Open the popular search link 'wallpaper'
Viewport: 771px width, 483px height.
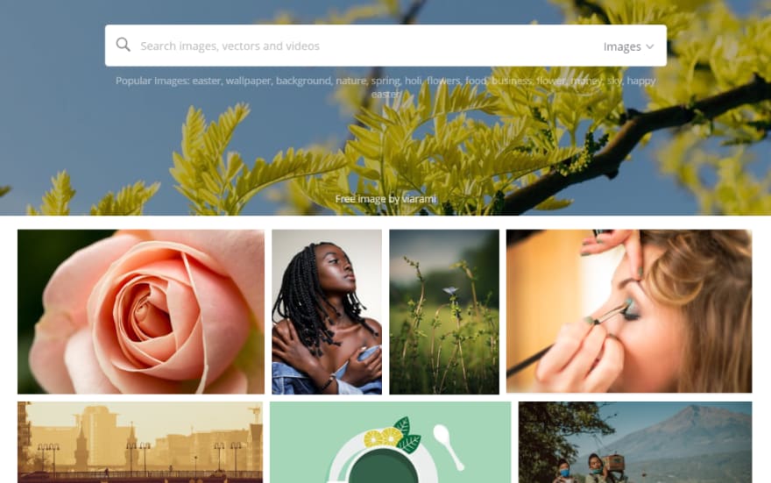249,81
